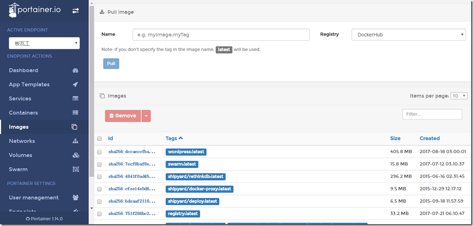473x226 pixels.
Task: Go to Containers in sidebar
Action: tap(44, 113)
